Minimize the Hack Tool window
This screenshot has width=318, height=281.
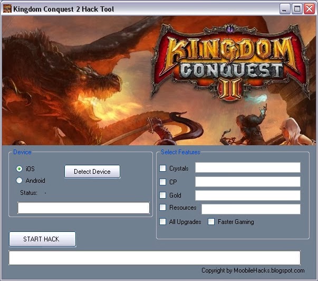pos(285,9)
